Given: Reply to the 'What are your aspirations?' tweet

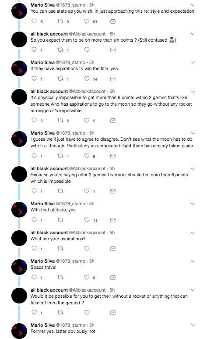Looking at the screenshot, I should tap(34, 248).
